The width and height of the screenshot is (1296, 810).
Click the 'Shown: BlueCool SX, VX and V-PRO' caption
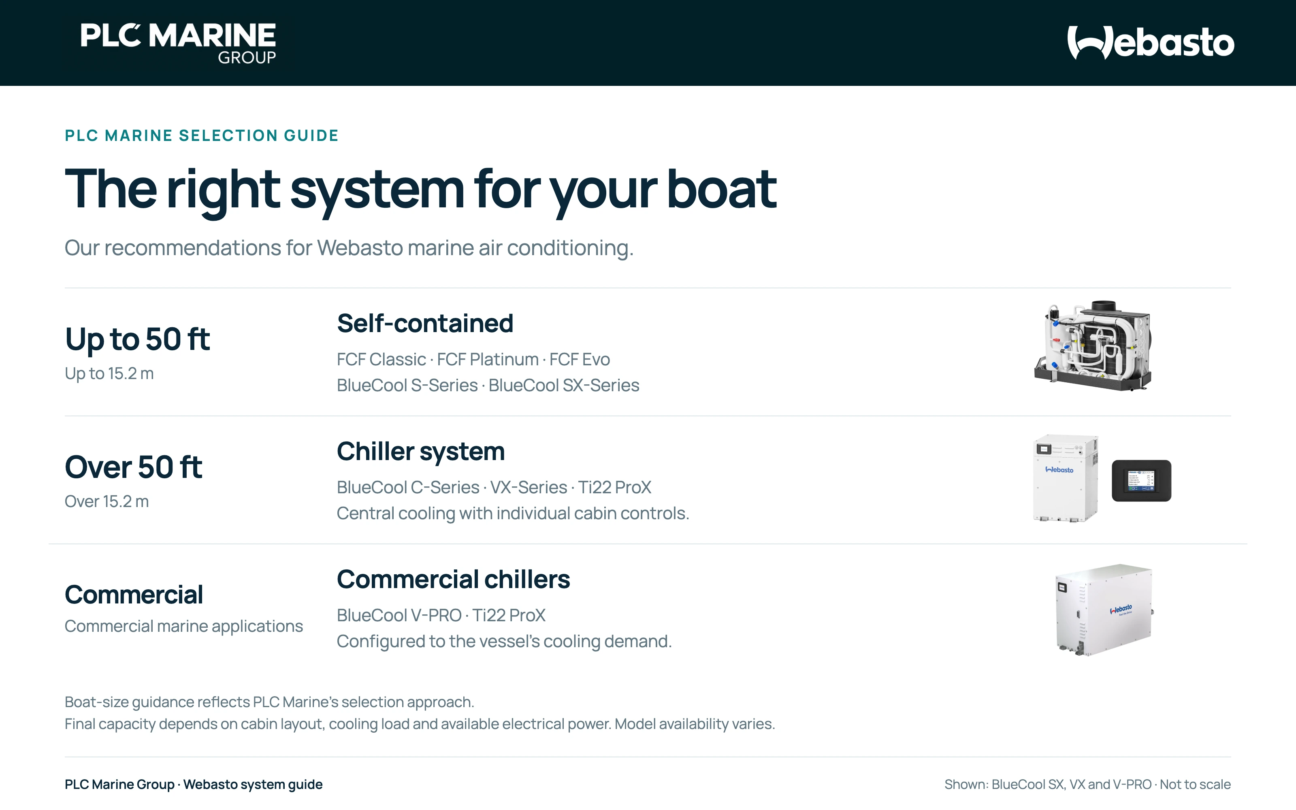[1088, 785]
